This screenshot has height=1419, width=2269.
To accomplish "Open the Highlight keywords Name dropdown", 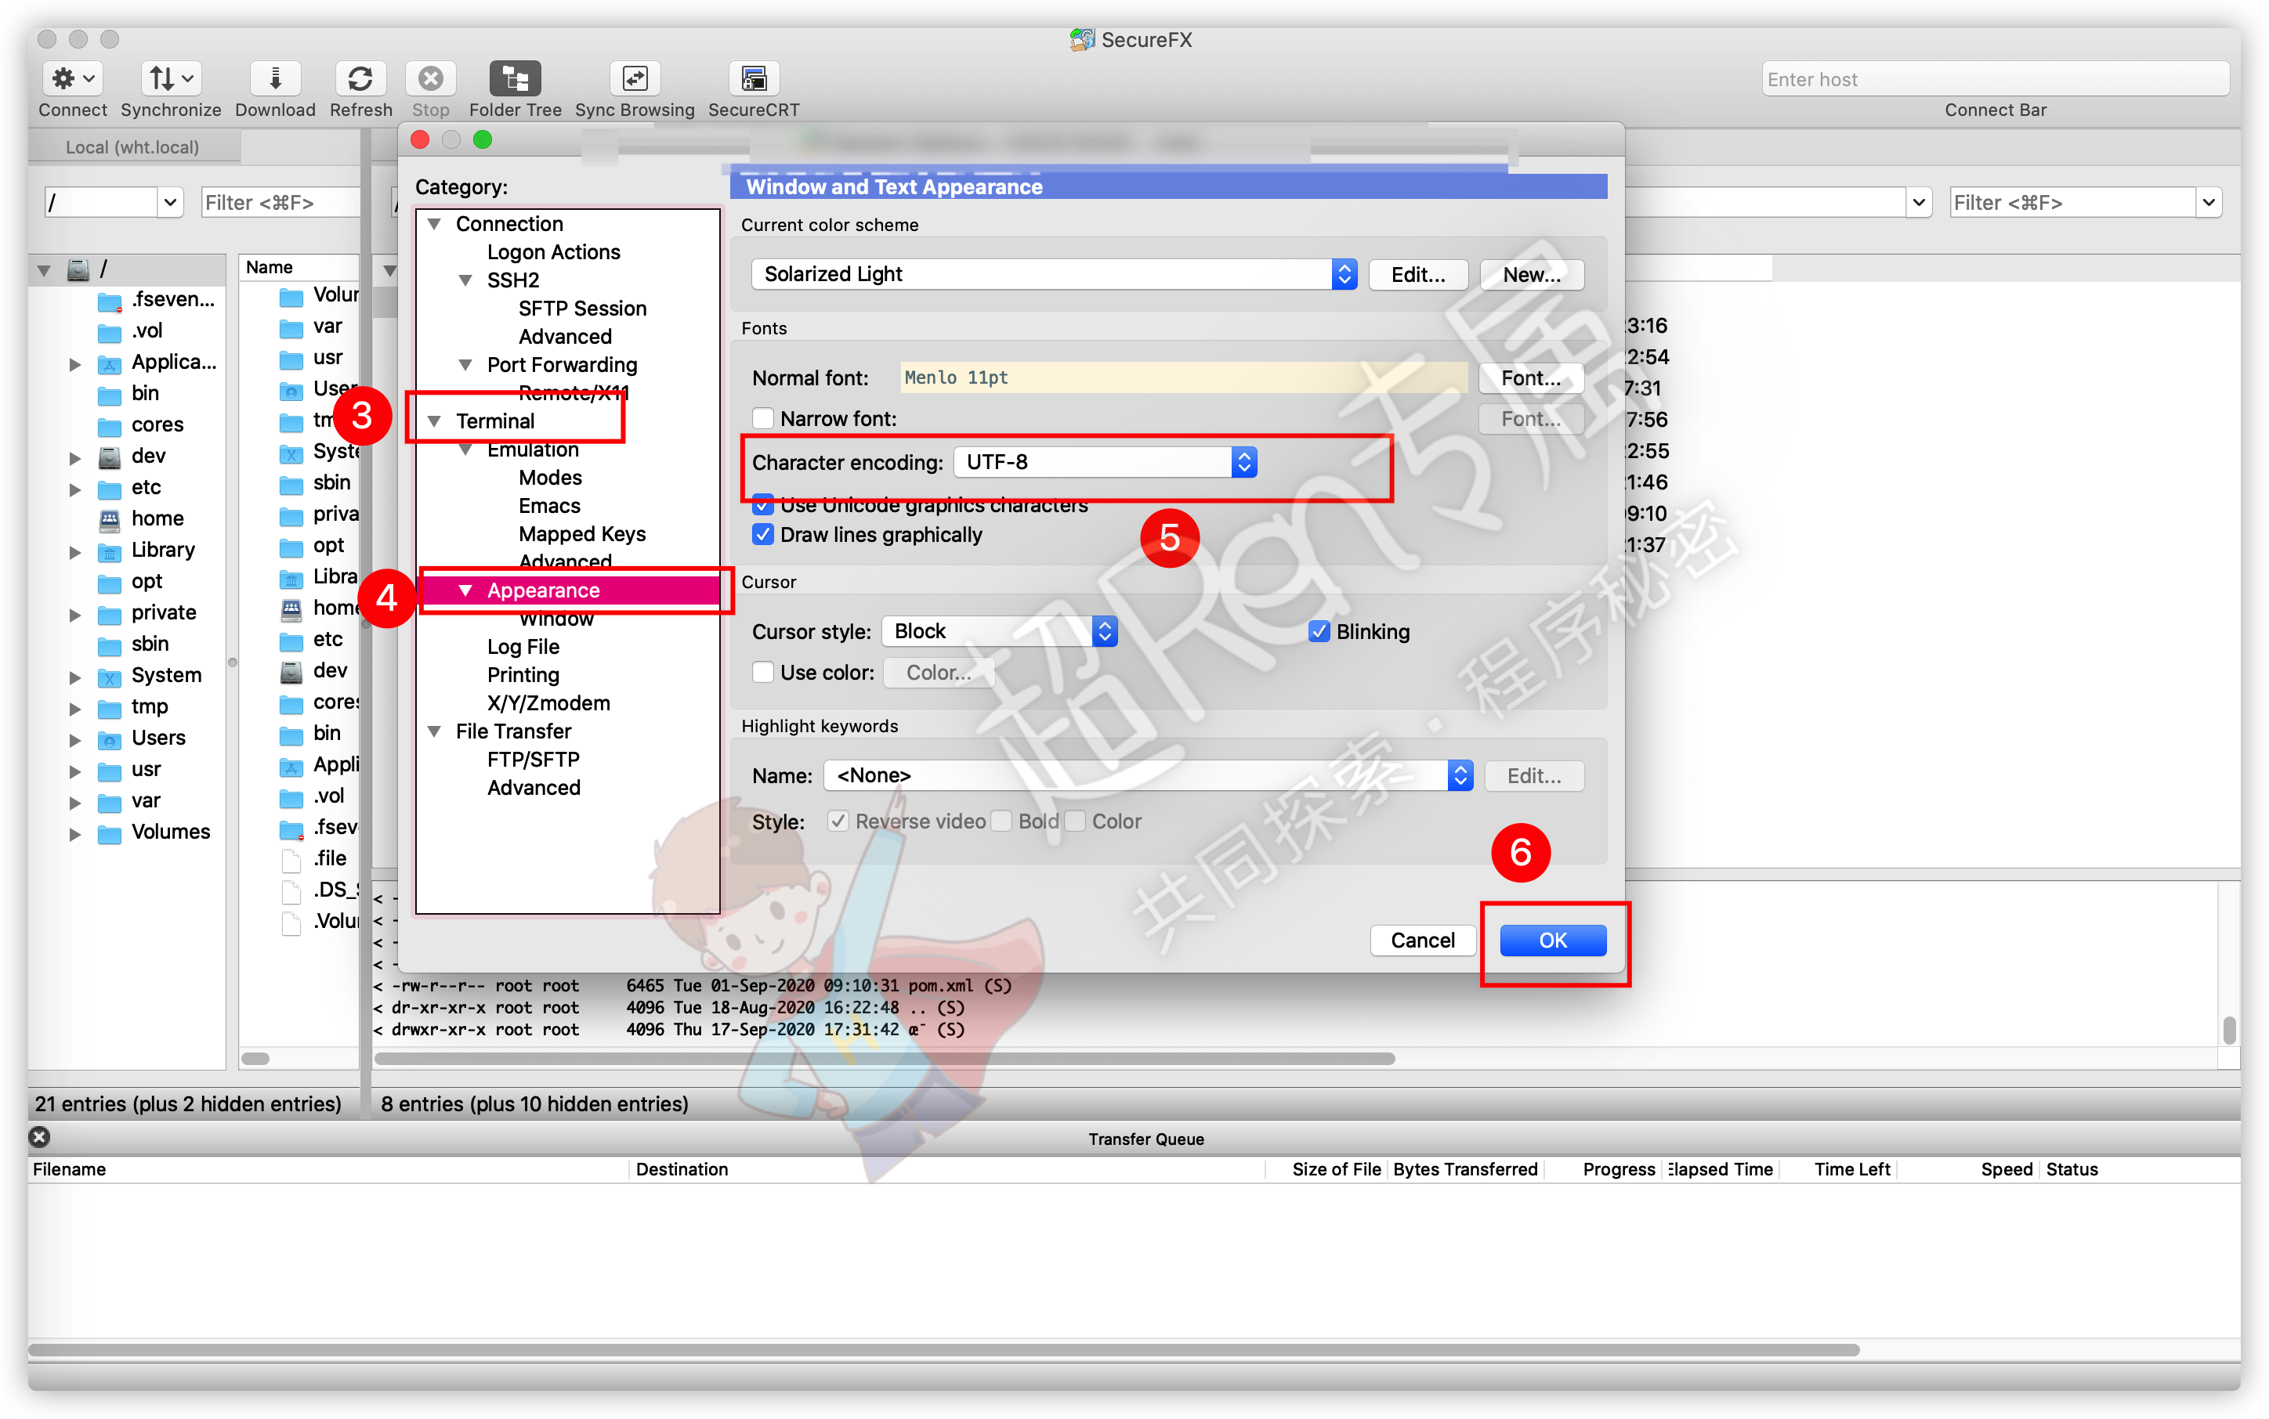I will (1149, 776).
